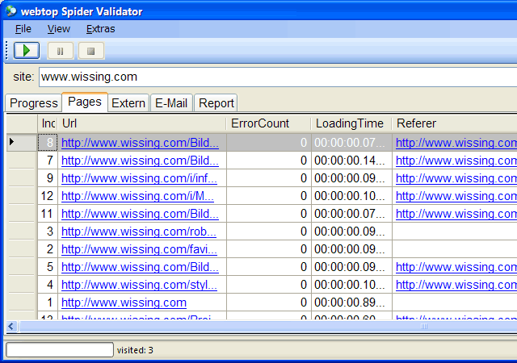The height and width of the screenshot is (363, 517).
Task: Open the Referer link in row 12
Action: coord(456,196)
